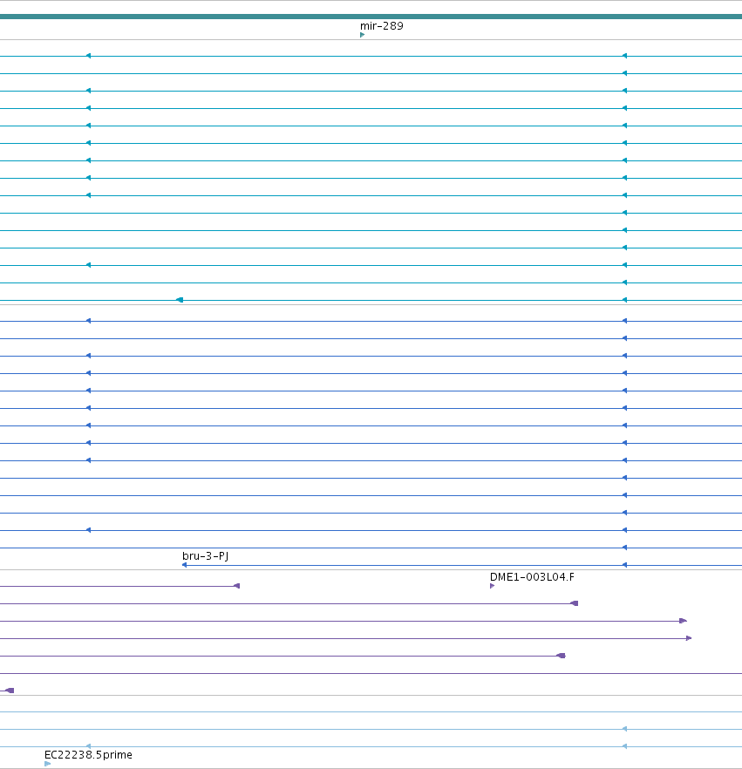Select the light-blue EC22238.5prime marker arrow
This screenshot has width=742, height=769.
[x=48, y=764]
